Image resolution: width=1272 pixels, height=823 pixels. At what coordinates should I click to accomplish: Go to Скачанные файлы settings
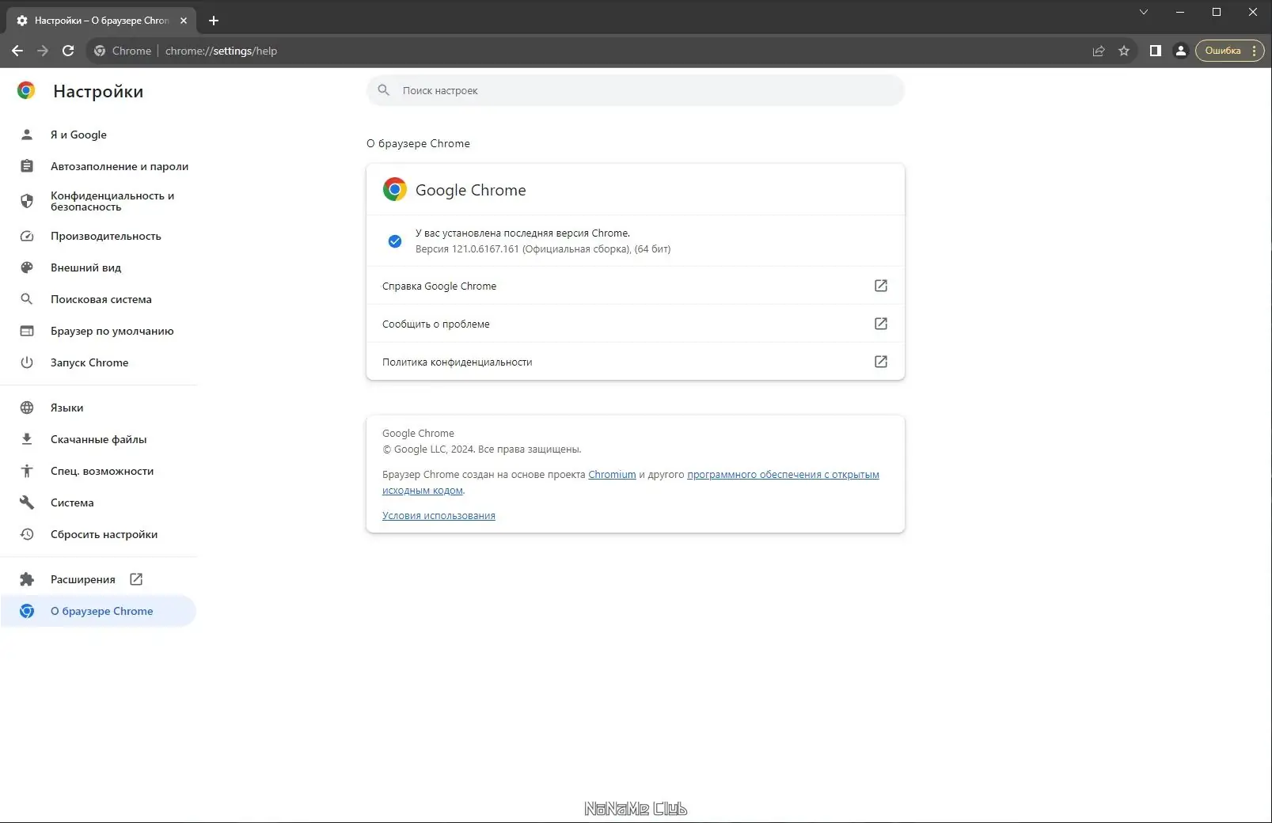(99, 439)
